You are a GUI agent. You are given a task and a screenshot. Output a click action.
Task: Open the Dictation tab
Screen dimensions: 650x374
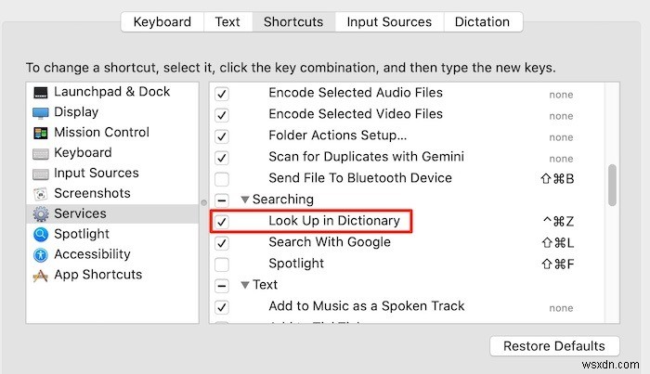[x=482, y=21]
